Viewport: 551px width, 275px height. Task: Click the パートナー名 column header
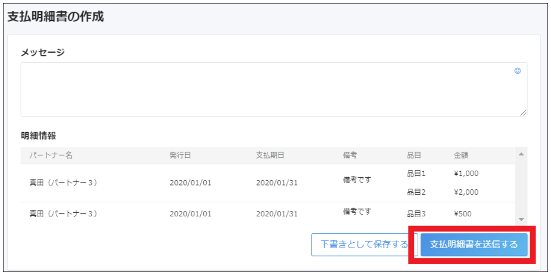[x=51, y=156]
